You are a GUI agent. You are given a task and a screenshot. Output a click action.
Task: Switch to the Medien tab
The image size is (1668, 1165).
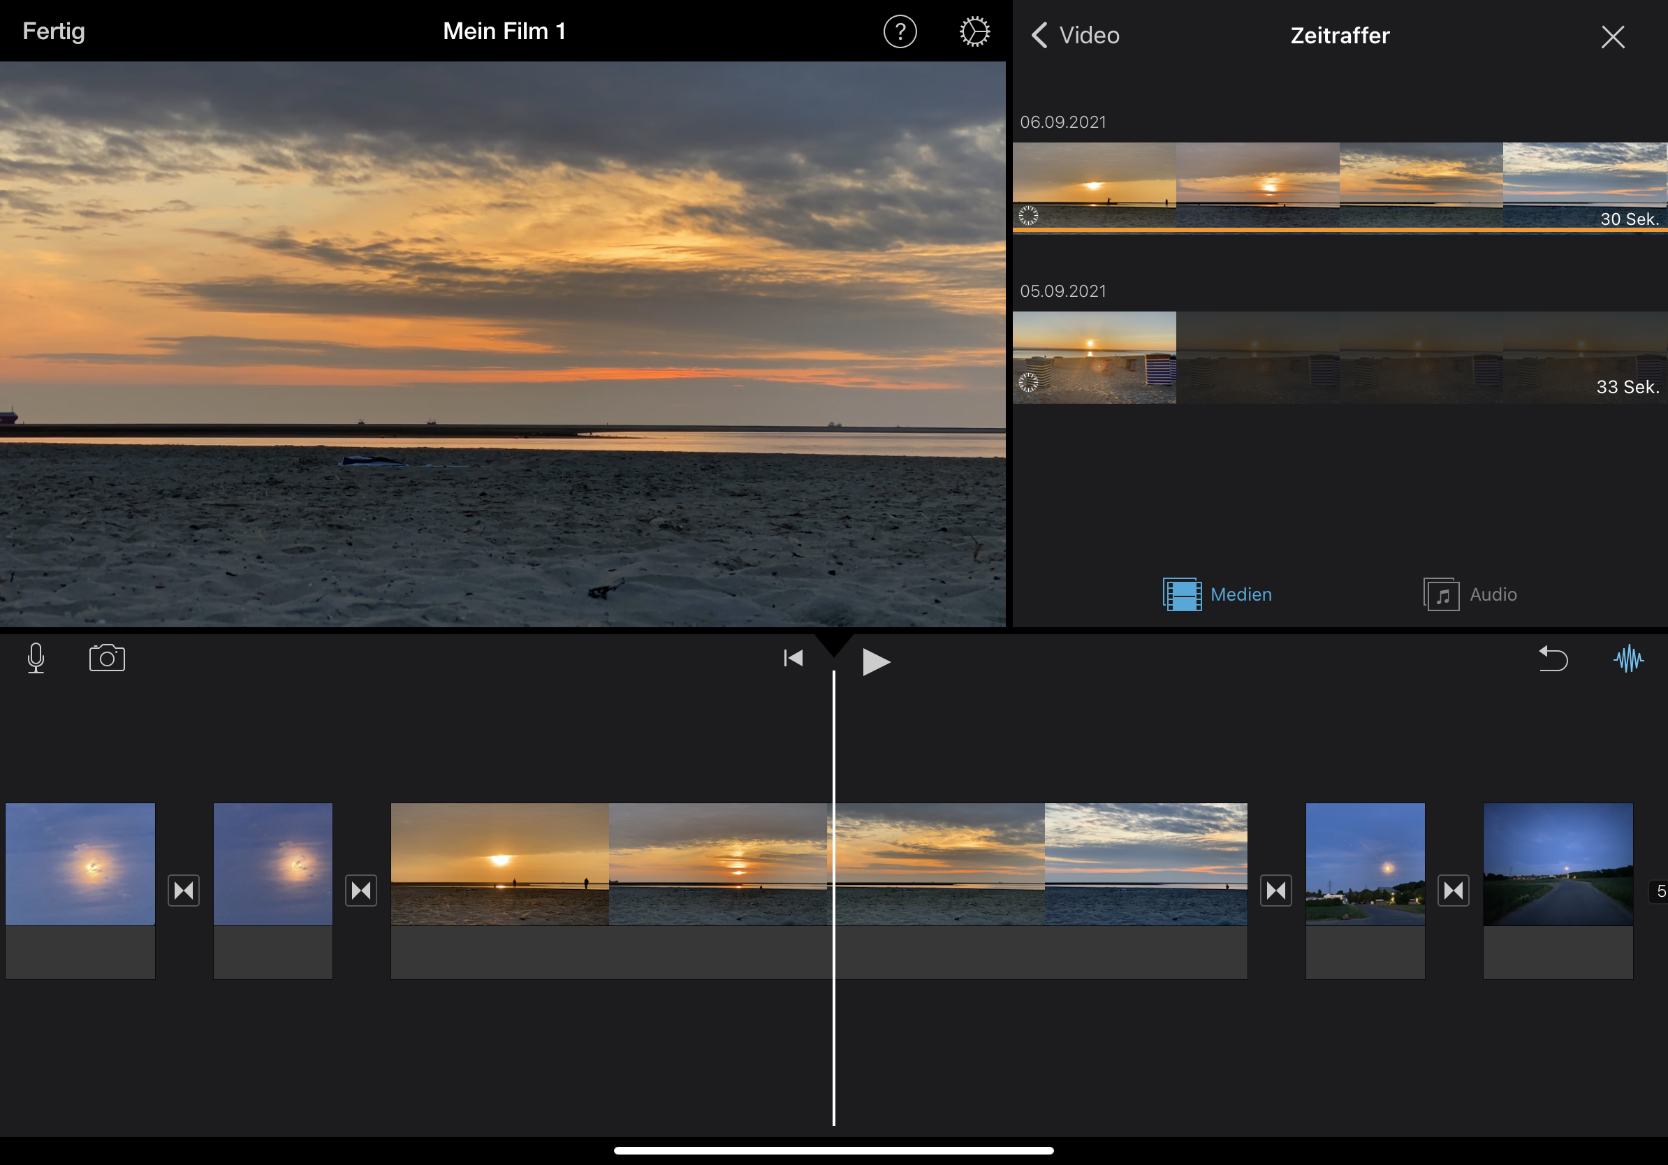1217,594
